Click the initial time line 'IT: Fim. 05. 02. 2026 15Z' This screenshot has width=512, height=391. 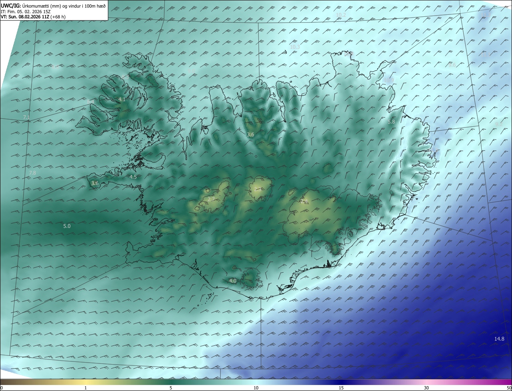click(26, 12)
